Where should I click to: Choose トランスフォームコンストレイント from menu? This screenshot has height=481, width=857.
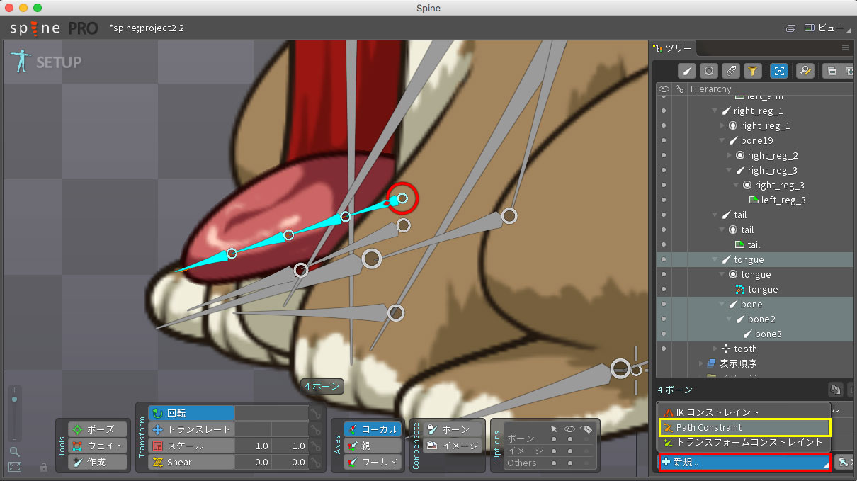pos(744,443)
